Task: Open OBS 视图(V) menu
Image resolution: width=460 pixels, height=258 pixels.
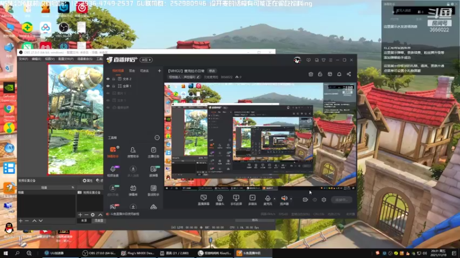Action: coord(49,59)
